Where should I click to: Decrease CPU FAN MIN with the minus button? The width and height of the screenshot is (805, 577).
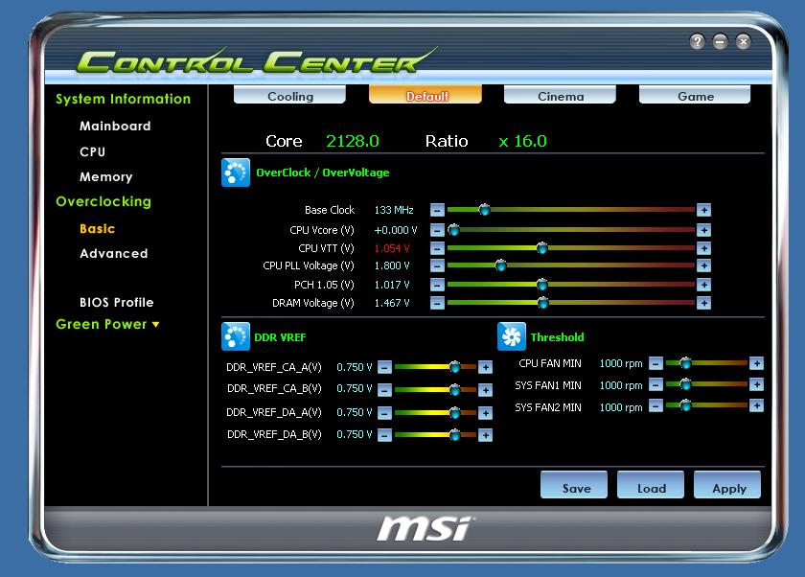(655, 364)
